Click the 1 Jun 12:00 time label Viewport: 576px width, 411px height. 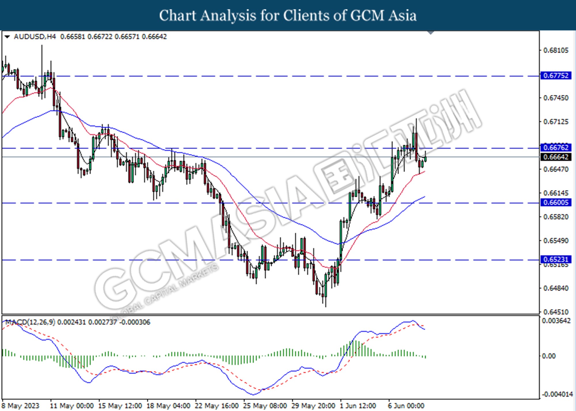pyautogui.click(x=358, y=406)
